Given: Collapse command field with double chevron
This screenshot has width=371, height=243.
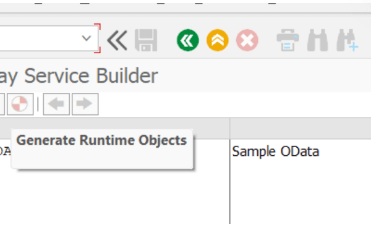Looking at the screenshot, I should (x=117, y=40).
